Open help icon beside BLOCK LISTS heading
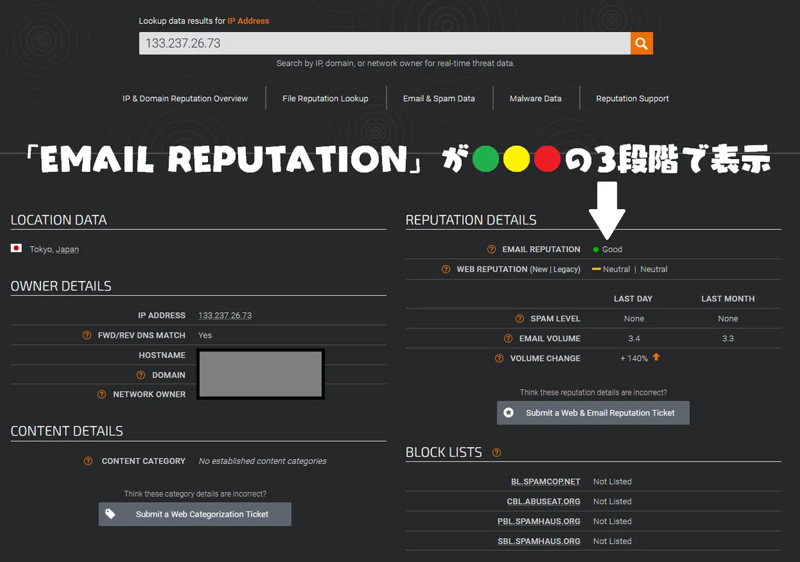This screenshot has width=800, height=562. [497, 453]
